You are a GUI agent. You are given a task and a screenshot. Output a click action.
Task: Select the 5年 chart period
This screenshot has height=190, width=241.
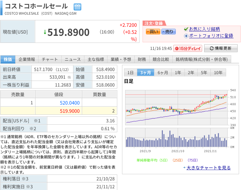pos(204,72)
